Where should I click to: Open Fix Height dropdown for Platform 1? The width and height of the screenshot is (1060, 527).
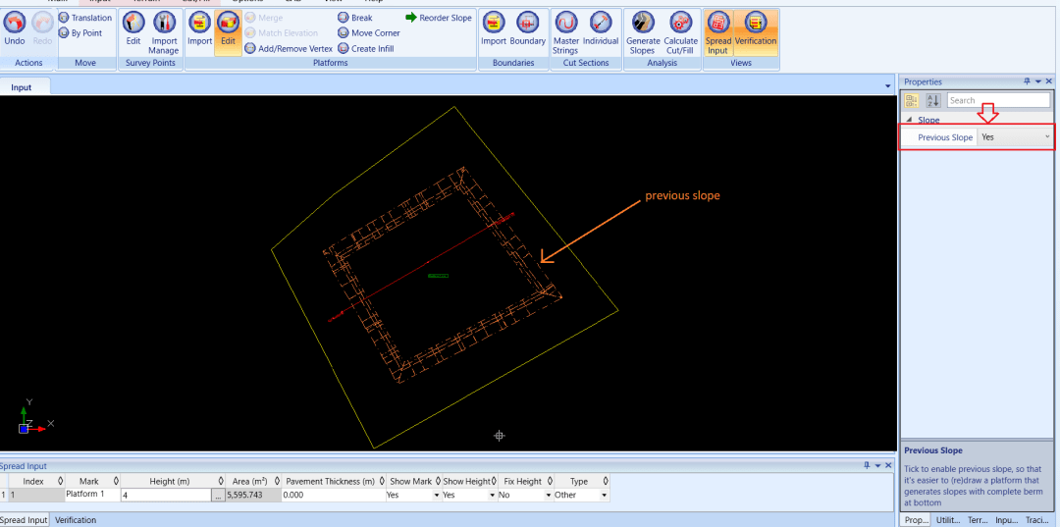tap(548, 496)
